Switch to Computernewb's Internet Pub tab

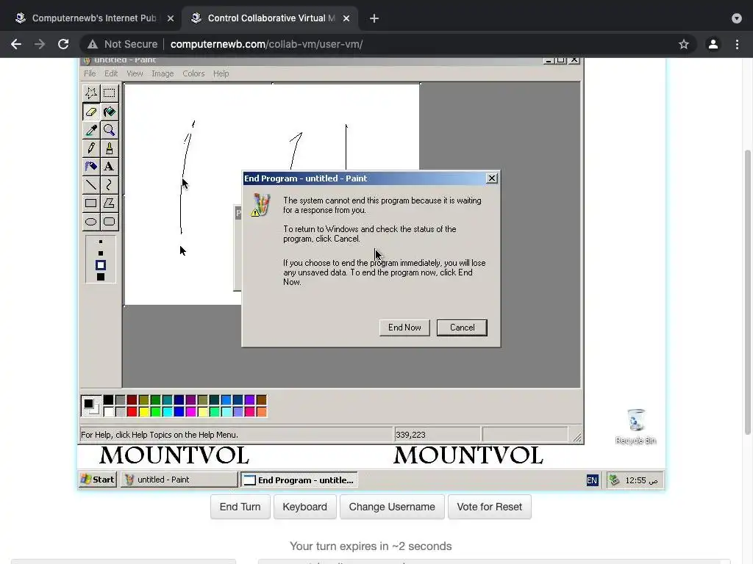click(94, 18)
